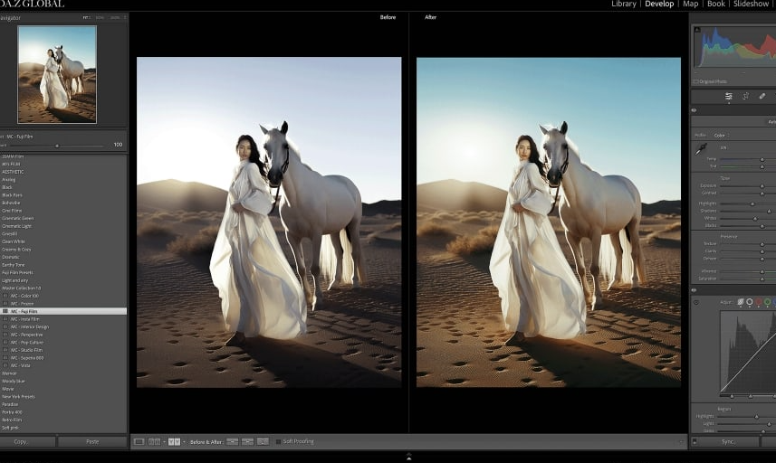The height and width of the screenshot is (463, 776).
Task: Open the Library module
Action: pos(624,4)
